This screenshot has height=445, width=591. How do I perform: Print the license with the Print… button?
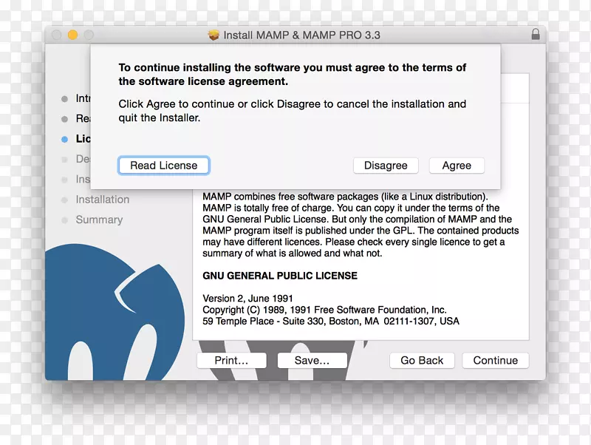coord(231,361)
